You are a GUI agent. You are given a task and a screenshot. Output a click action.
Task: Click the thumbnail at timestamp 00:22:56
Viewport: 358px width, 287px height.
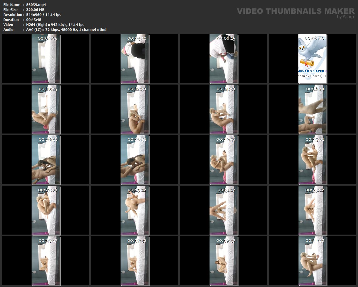click(x=224, y=160)
